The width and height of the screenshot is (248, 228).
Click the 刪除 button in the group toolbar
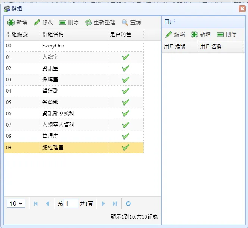[69, 22]
